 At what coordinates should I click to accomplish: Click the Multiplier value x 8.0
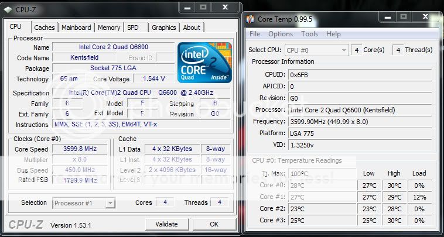pos(80,160)
